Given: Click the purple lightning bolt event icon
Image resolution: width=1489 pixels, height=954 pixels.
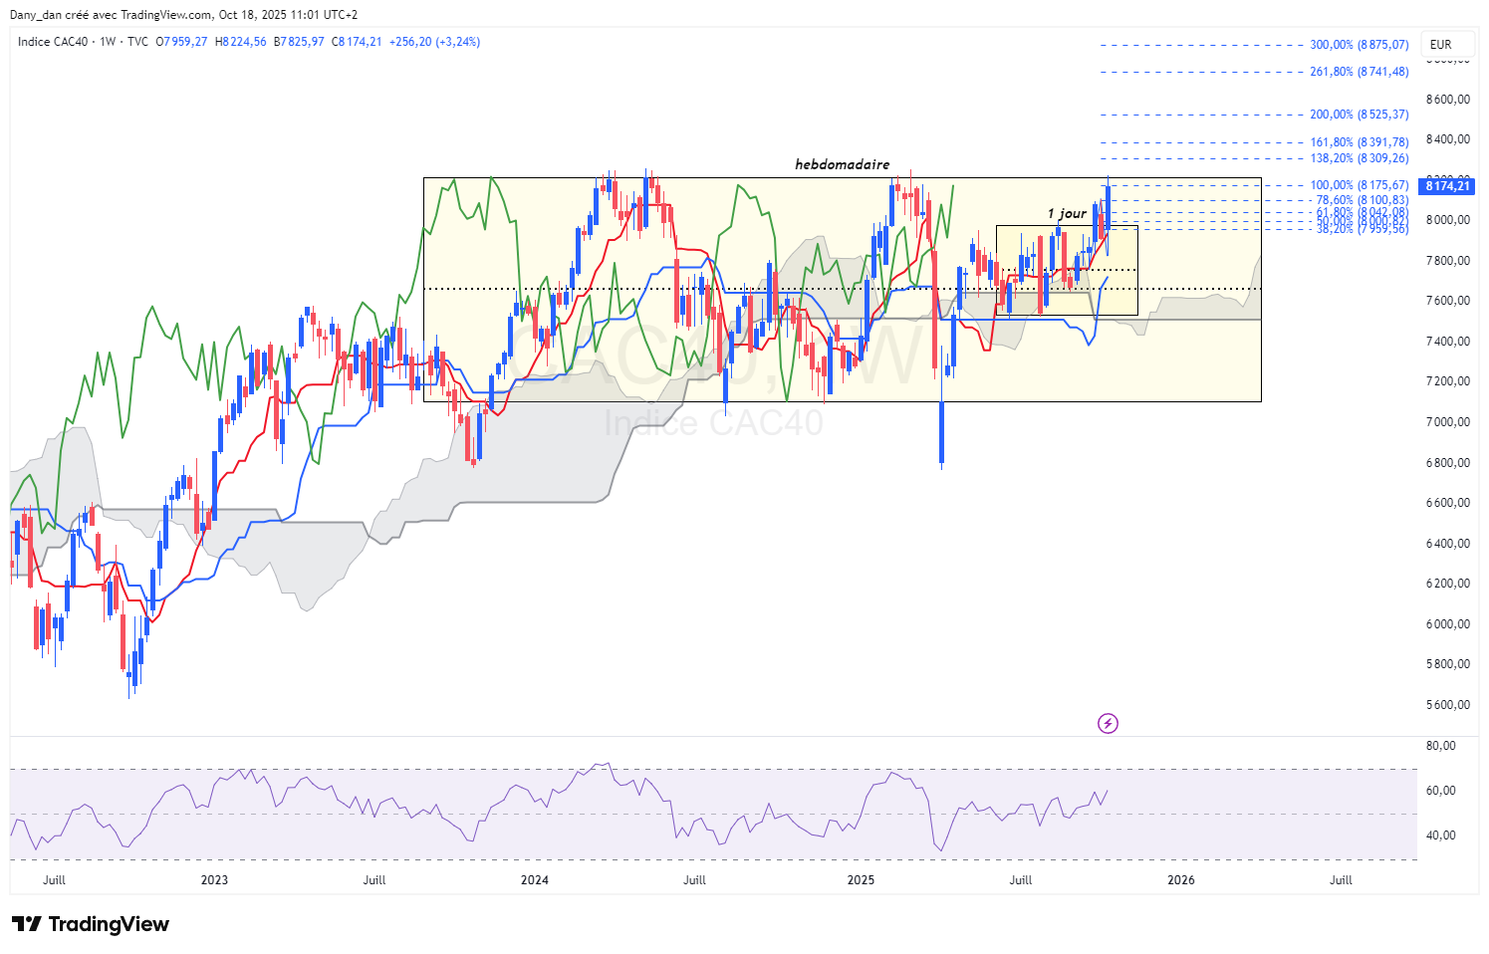Looking at the screenshot, I should click(1108, 723).
